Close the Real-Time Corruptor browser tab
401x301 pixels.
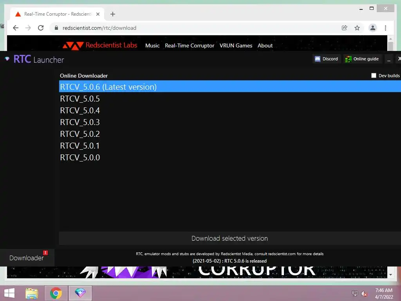[98, 14]
